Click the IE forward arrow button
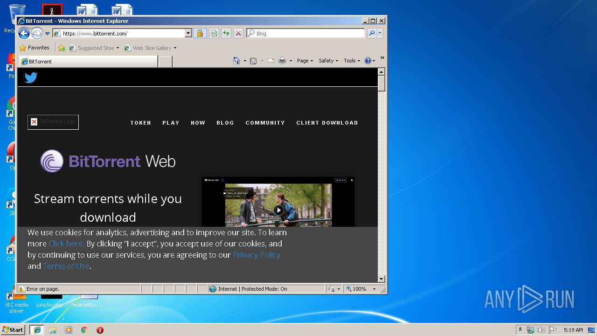Screen dimensions: 597x336 [37, 33]
